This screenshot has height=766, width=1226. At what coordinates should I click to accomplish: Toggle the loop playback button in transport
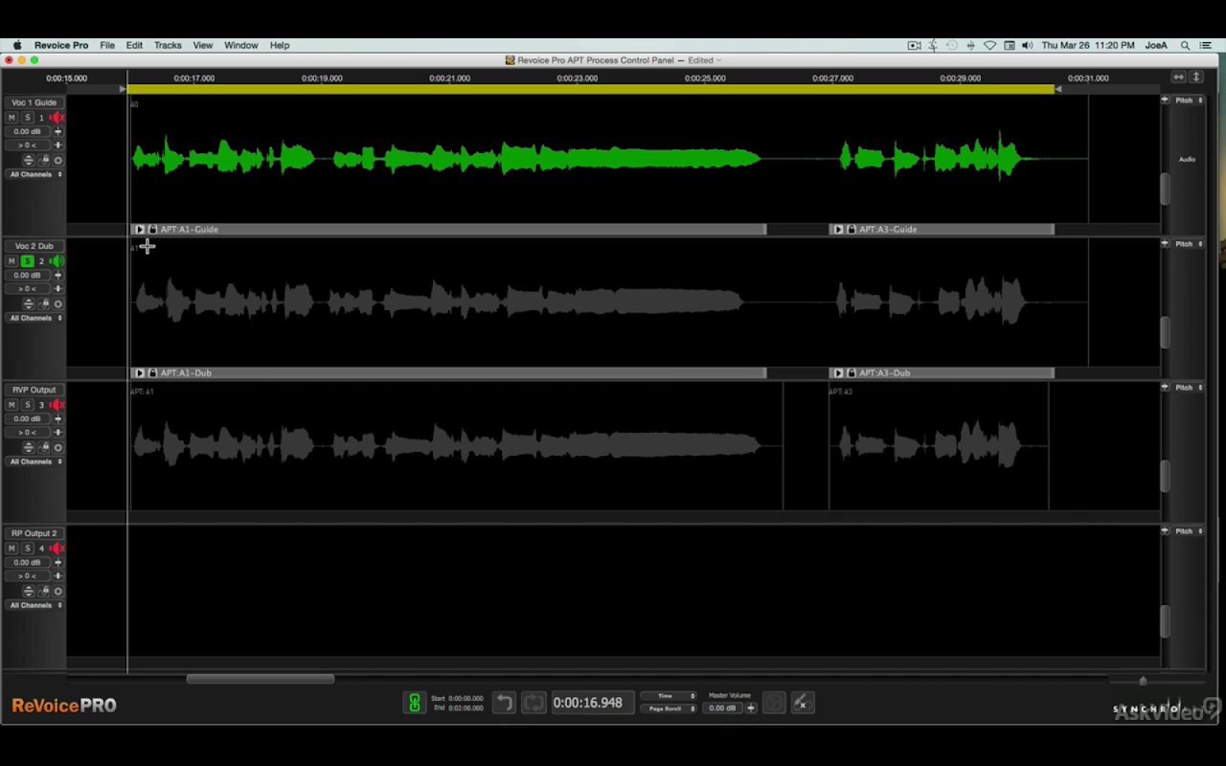point(534,703)
